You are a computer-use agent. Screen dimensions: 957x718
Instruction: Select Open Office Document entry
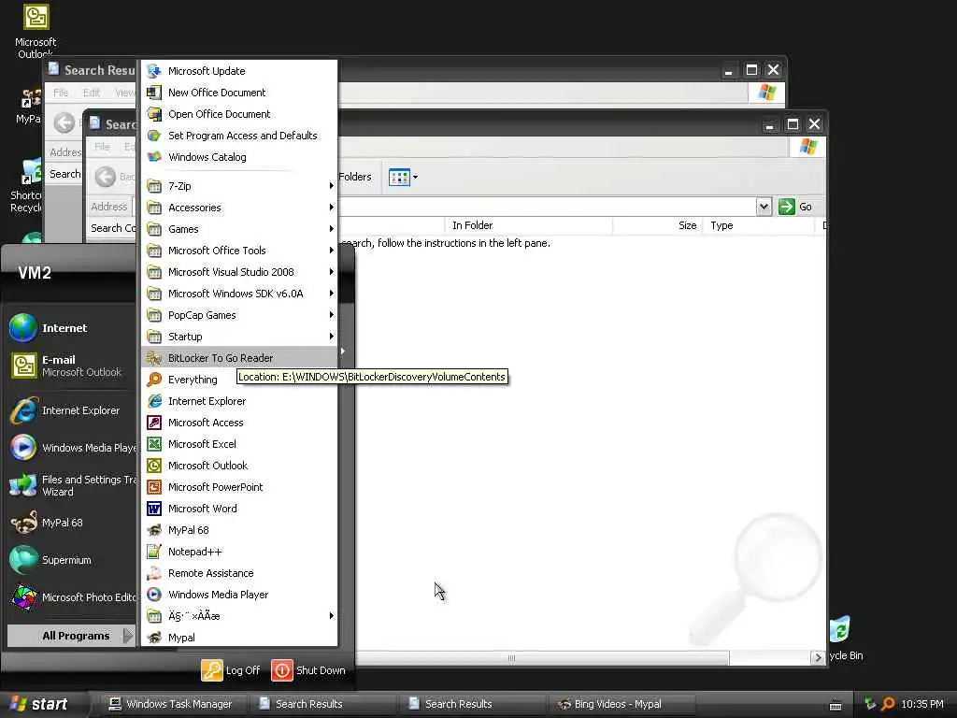click(239, 113)
